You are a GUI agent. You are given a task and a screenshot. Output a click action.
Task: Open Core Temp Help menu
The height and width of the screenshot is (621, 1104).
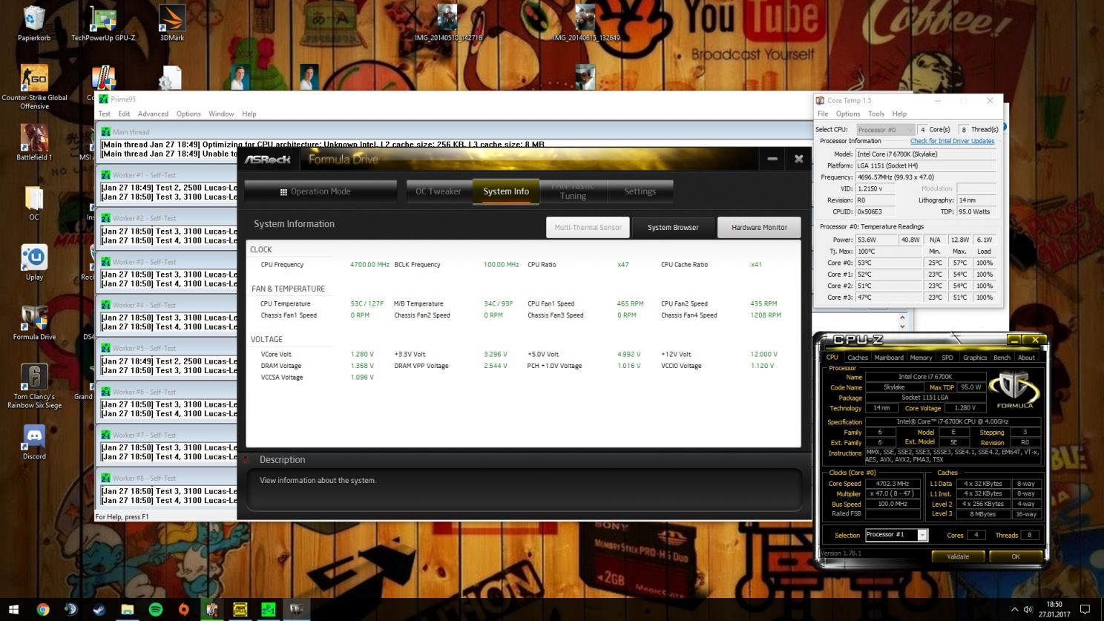899,114
